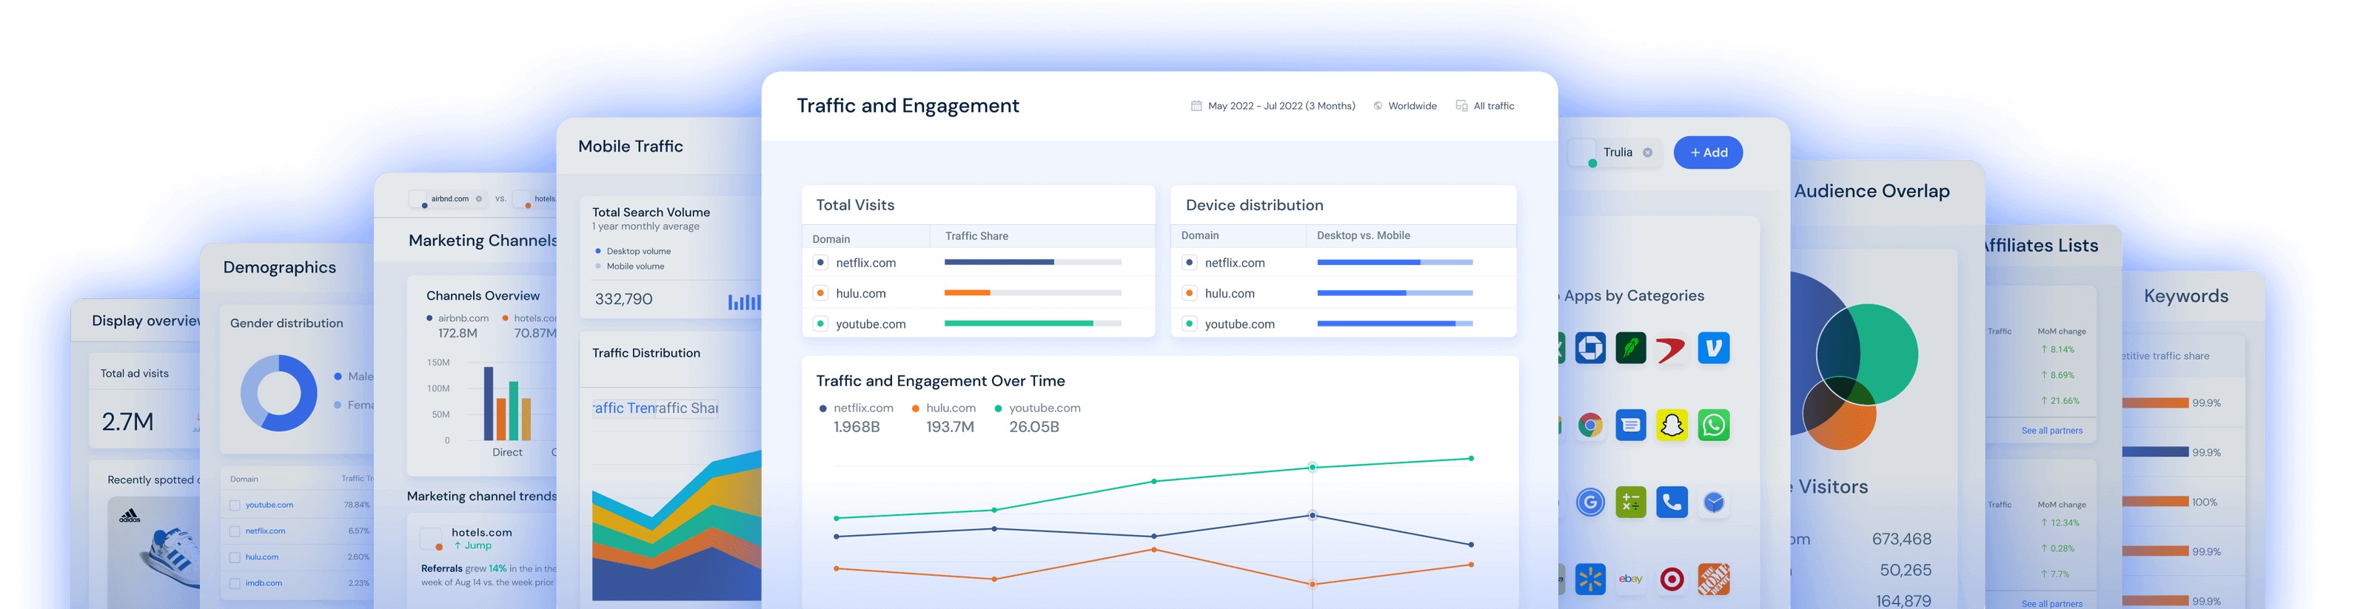Click the bar chart icon beside 332,790

744,301
